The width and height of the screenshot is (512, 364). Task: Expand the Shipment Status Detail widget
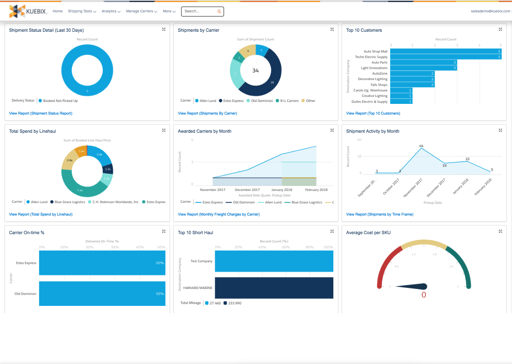(x=163, y=29)
